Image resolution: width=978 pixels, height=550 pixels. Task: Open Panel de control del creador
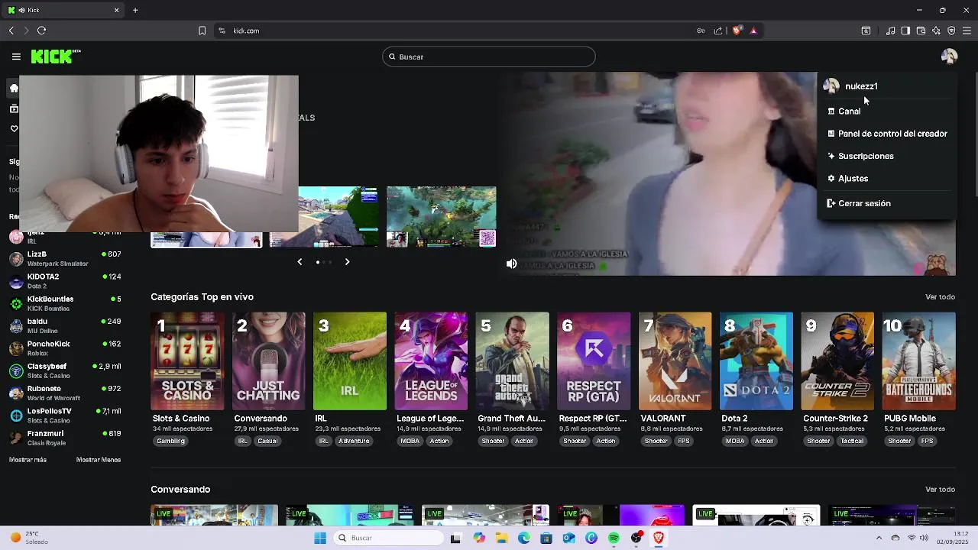[x=886, y=134]
